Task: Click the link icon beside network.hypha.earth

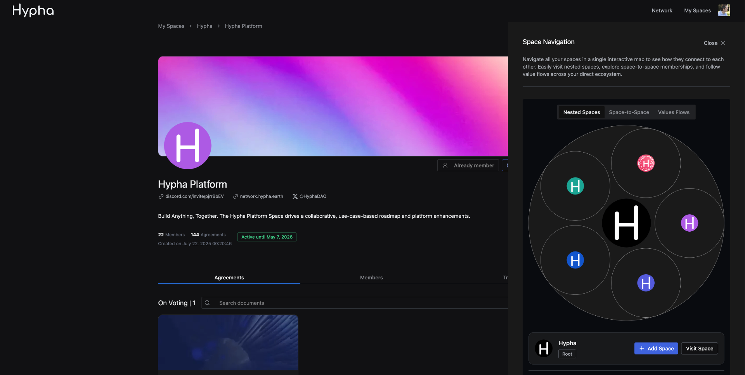Action: tap(236, 196)
